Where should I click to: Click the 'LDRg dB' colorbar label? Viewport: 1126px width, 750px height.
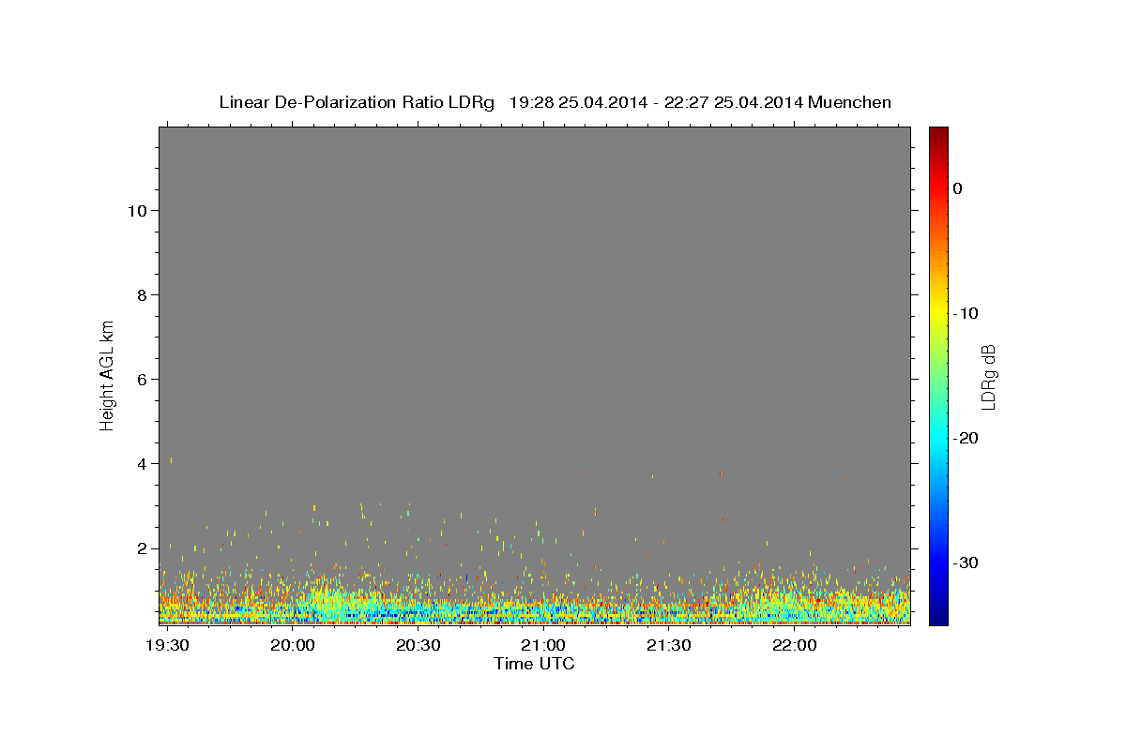987,376
